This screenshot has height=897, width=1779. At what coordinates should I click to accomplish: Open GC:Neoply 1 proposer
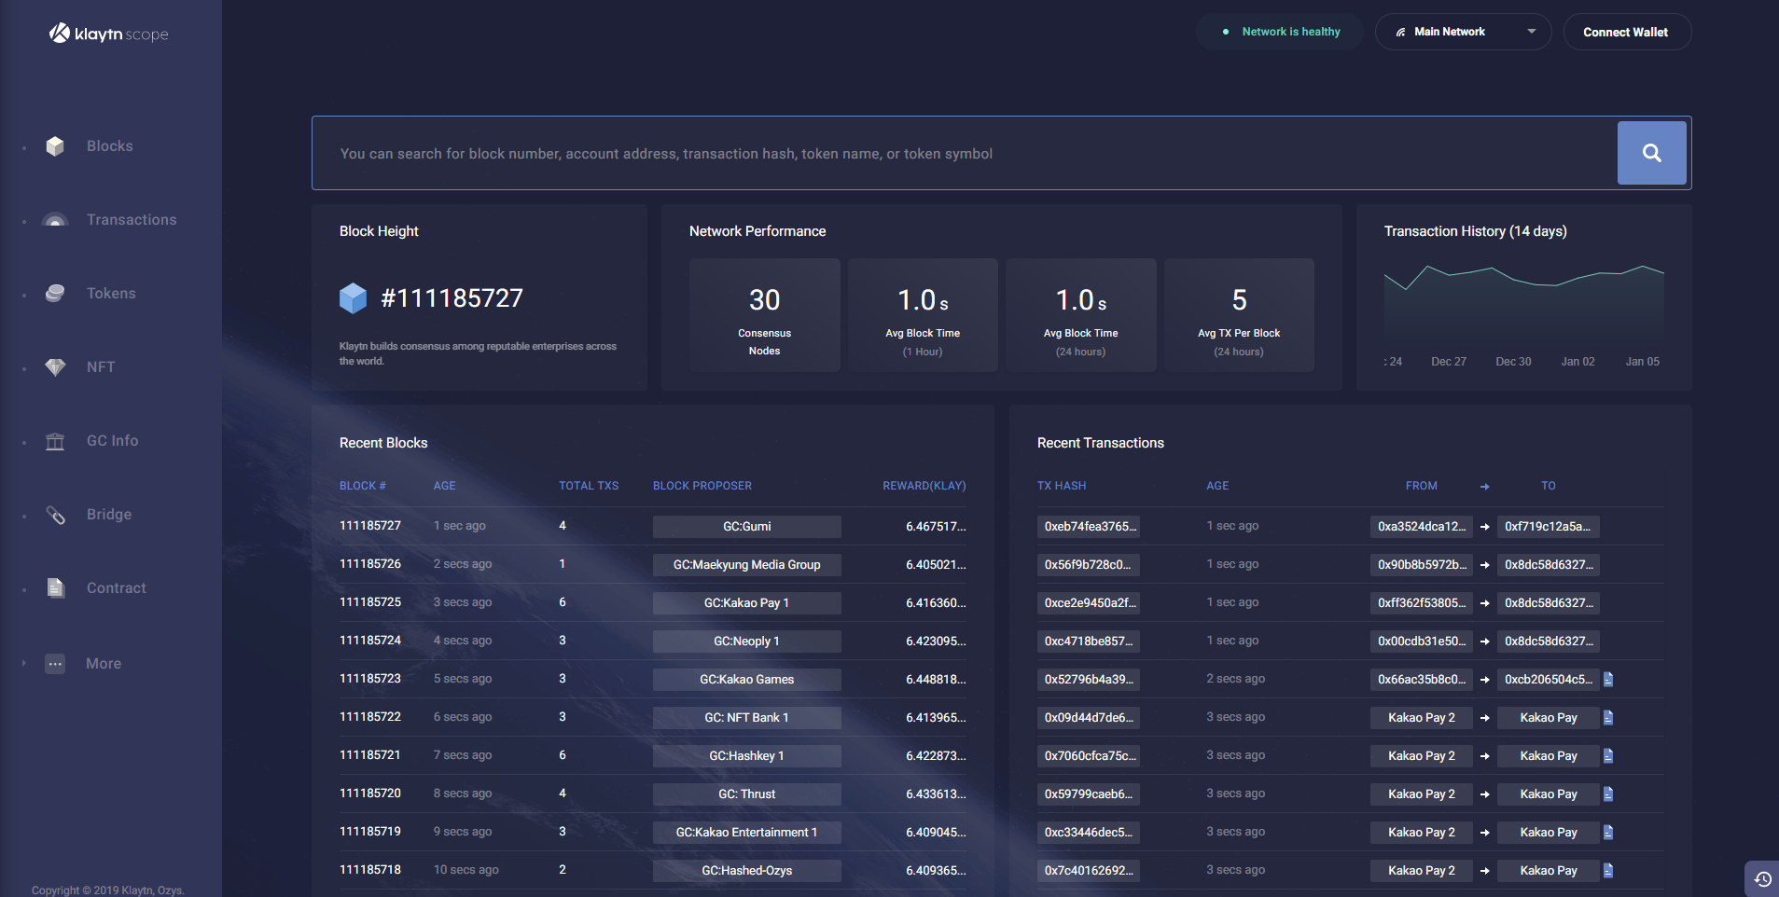[747, 642]
